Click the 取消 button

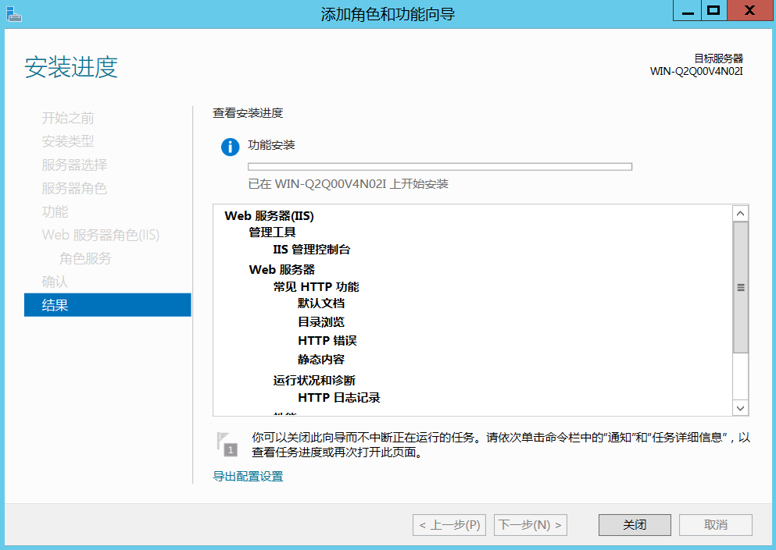[716, 525]
